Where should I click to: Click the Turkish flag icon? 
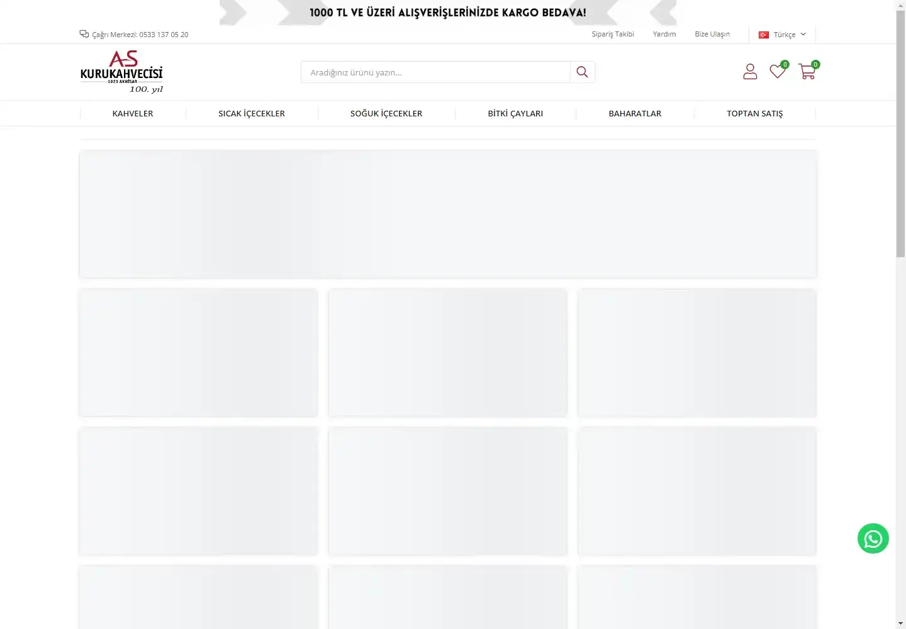(764, 35)
